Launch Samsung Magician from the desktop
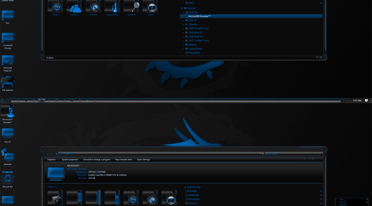This screenshot has width=372, height=206. point(8,61)
